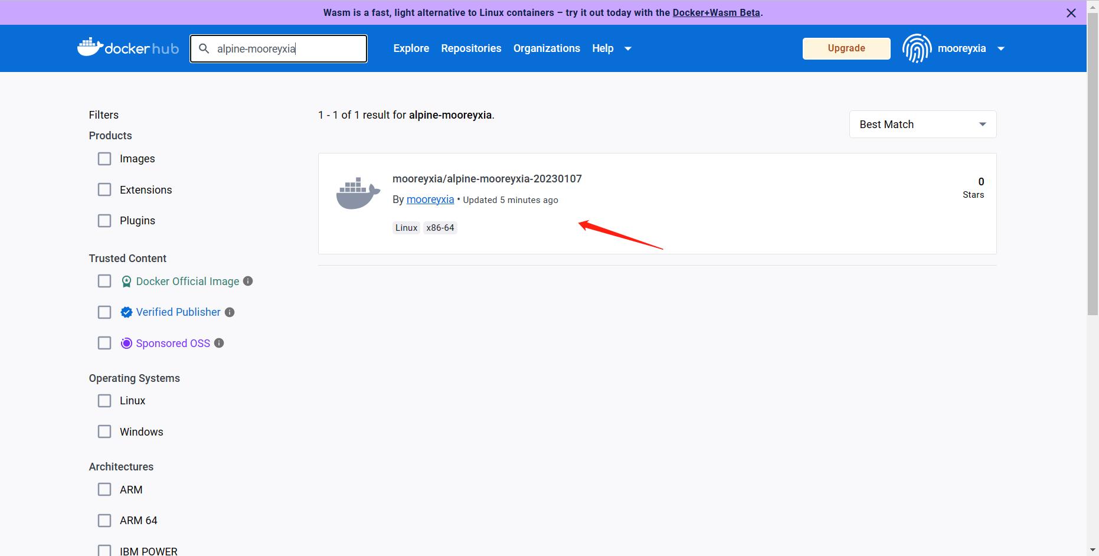Image resolution: width=1099 pixels, height=556 pixels.
Task: Click the scrollbar down arrow
Action: [1093, 551]
